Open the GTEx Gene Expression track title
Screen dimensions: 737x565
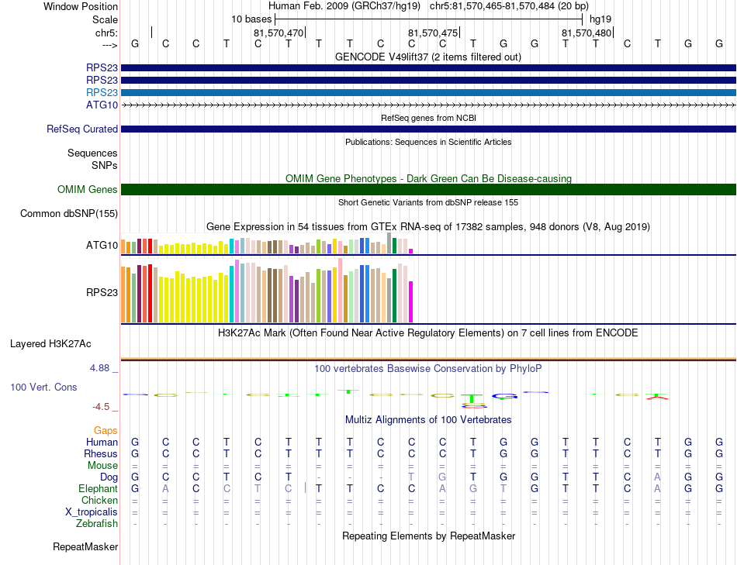428,227
